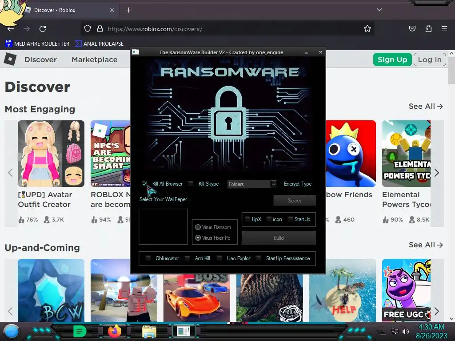Open the Avatar Outfit Creator thumbnail
455x341 pixels.
pos(51,154)
